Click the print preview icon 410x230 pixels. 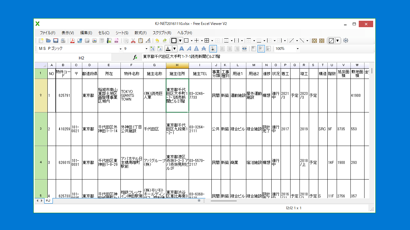click(x=63, y=41)
